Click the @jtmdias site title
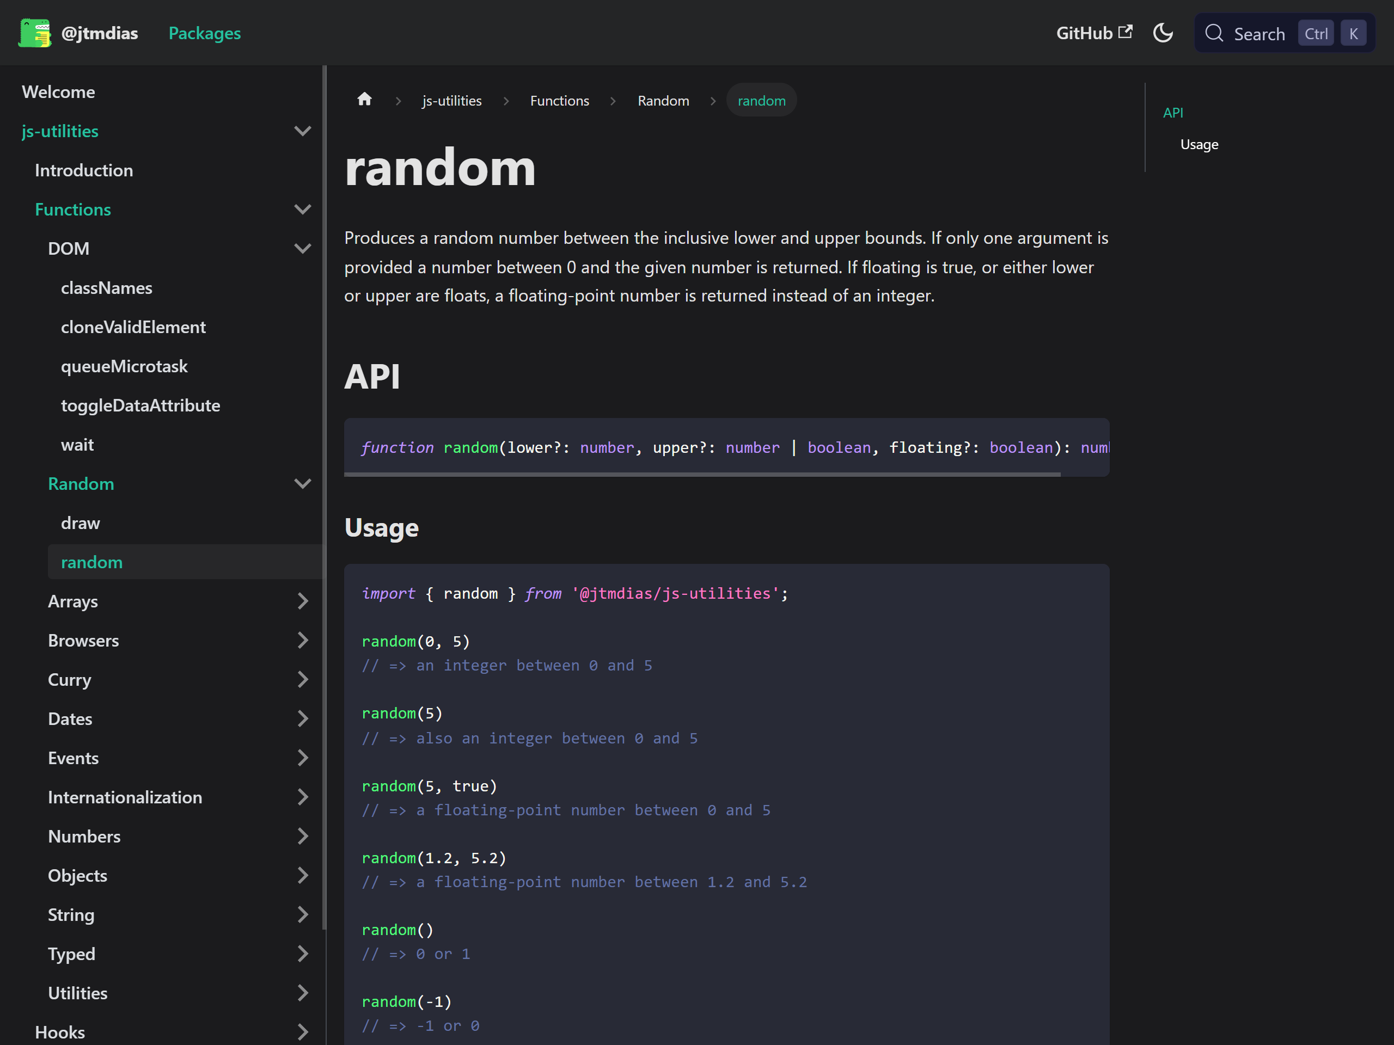The image size is (1394, 1045). click(x=100, y=33)
